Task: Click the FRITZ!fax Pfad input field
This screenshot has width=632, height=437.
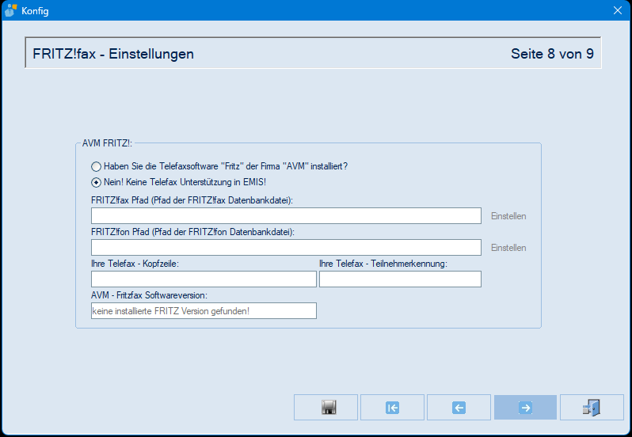Action: [x=286, y=216]
